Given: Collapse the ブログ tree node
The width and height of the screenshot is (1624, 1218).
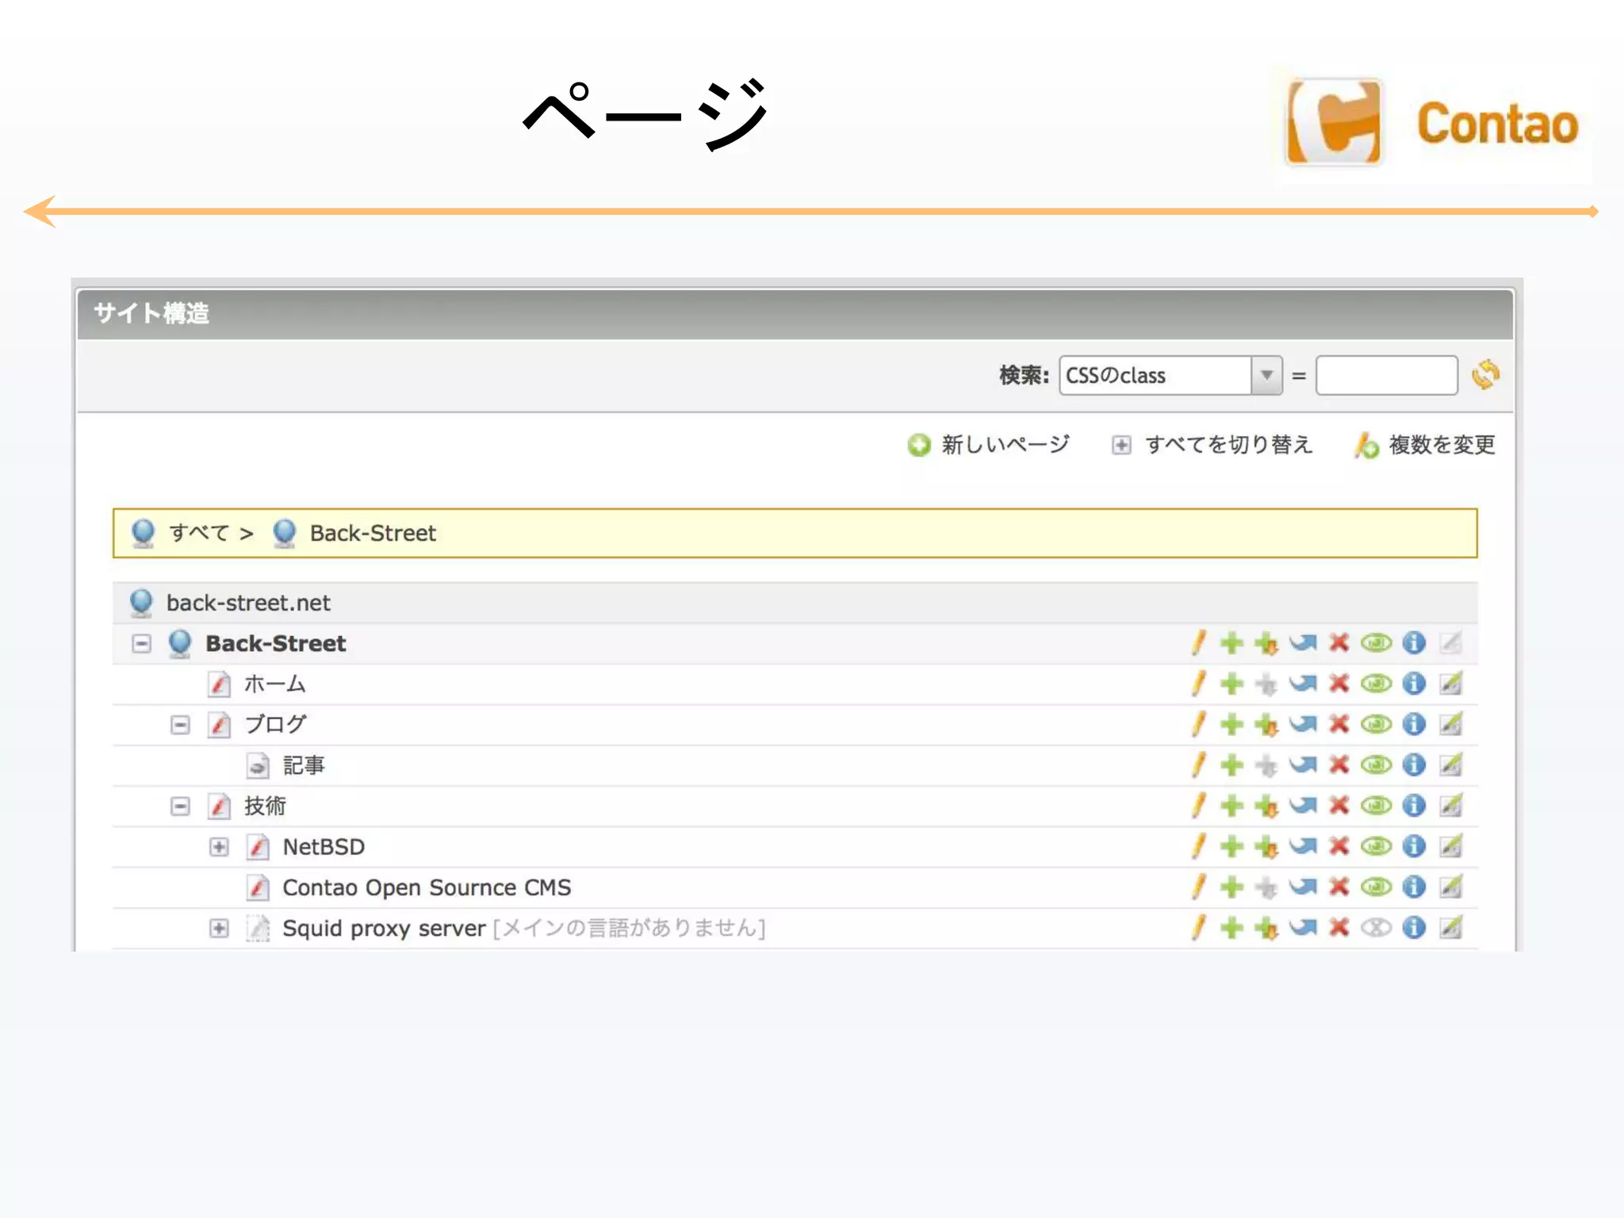Looking at the screenshot, I should [180, 725].
